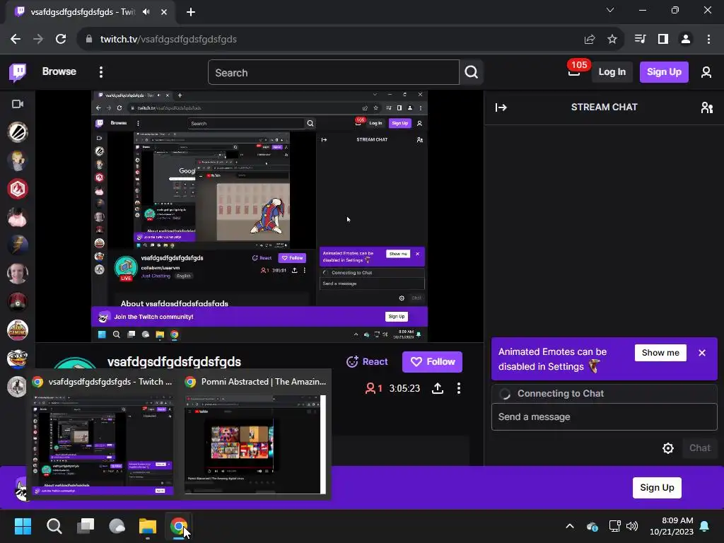Click into the Twitch Search field
724x543 pixels.
pyautogui.click(x=334, y=73)
